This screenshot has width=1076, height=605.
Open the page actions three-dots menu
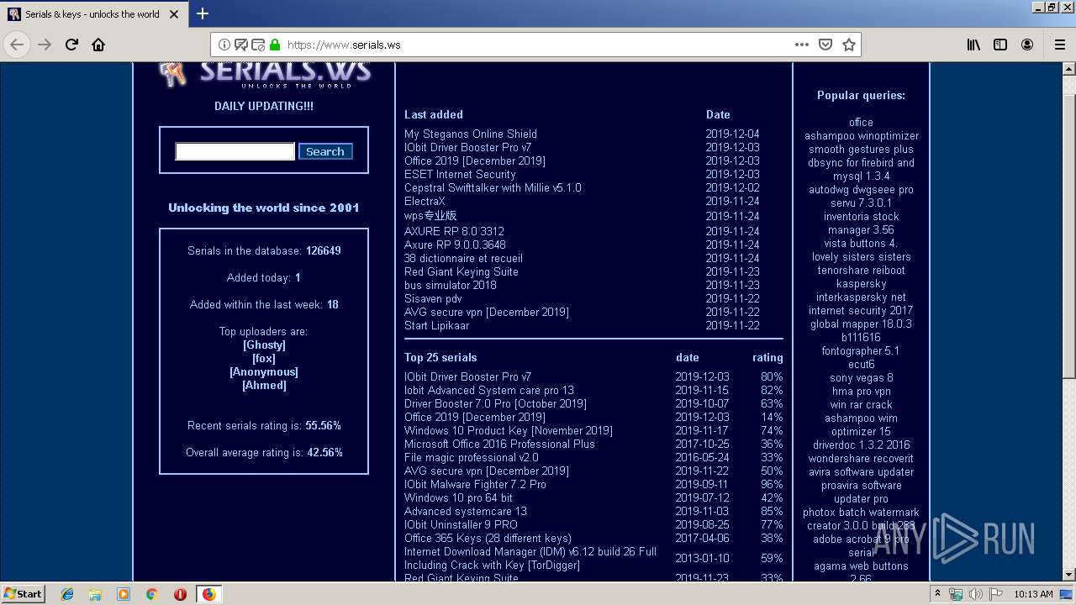click(801, 45)
